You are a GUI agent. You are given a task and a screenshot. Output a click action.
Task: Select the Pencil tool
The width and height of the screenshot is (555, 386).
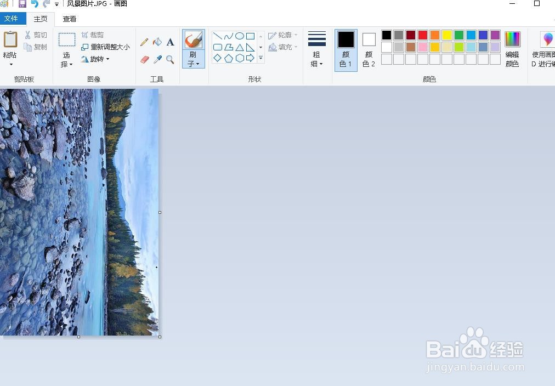click(145, 42)
